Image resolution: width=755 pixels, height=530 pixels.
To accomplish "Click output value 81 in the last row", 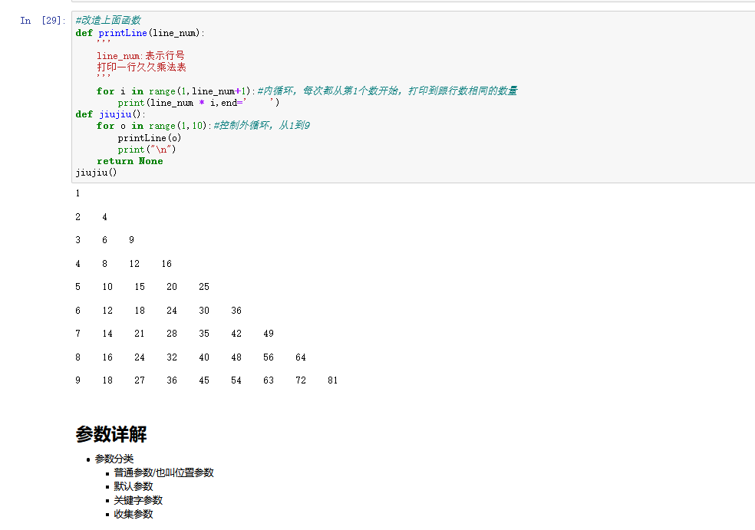I will 333,380.
